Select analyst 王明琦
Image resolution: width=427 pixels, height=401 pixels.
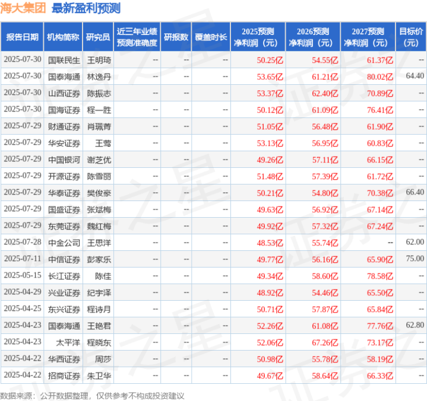tap(99, 60)
